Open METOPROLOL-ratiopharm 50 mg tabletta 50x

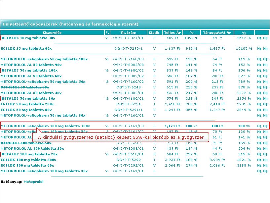[x=43, y=82]
